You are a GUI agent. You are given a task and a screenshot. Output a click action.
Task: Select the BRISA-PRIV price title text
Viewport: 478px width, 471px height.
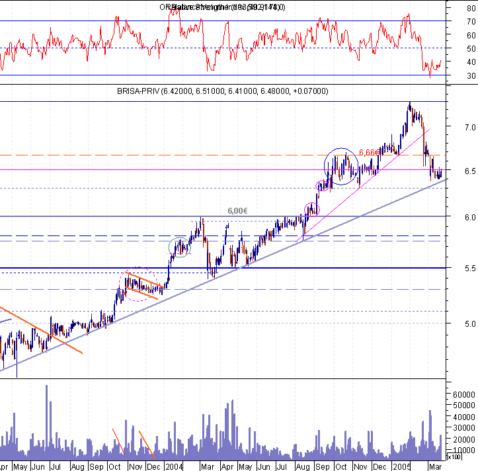[223, 91]
